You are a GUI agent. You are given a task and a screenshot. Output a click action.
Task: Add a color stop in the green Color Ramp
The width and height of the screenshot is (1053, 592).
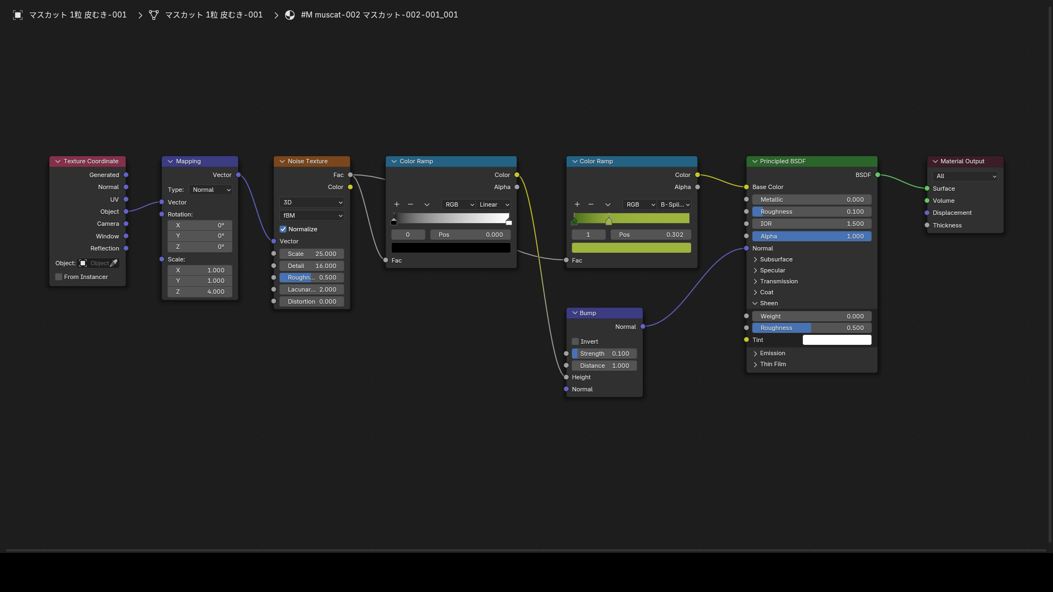click(x=577, y=204)
